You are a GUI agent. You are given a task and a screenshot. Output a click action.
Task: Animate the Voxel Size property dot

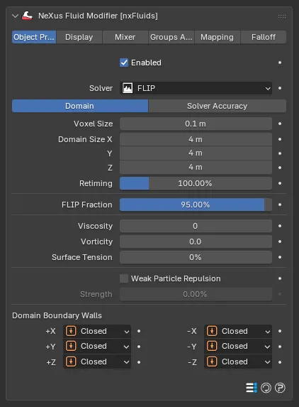[x=280, y=124]
